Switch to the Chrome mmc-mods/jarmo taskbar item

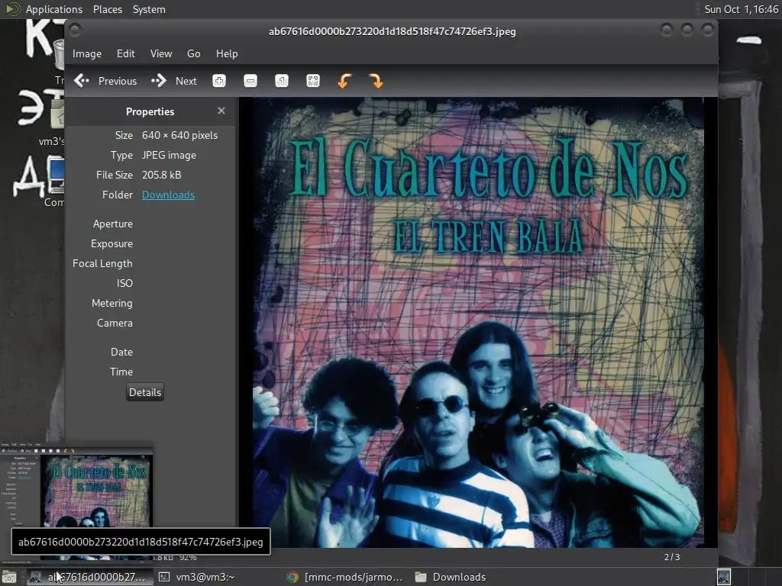pos(345,577)
